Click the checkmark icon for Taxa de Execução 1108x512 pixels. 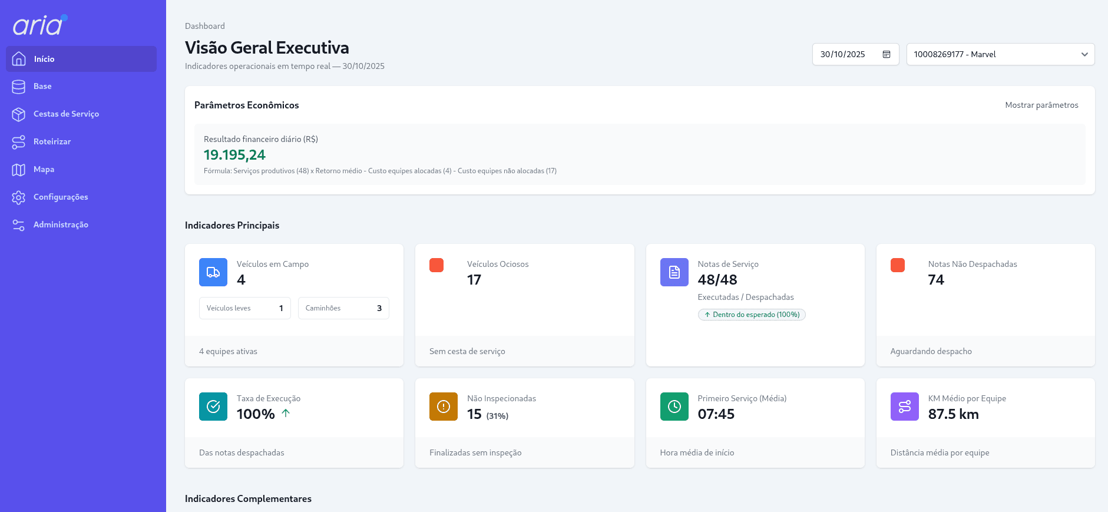213,407
